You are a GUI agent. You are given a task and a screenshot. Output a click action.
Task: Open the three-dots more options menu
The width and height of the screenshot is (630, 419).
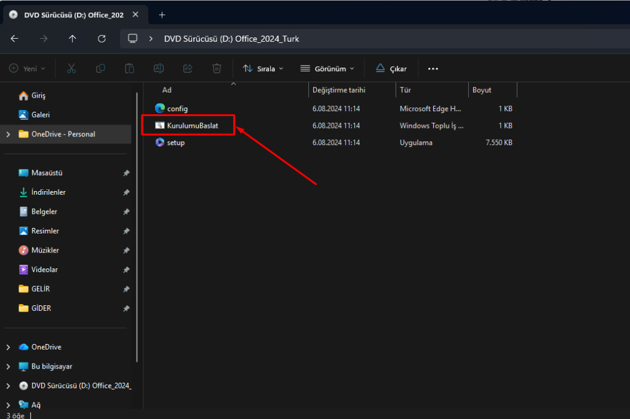point(433,69)
